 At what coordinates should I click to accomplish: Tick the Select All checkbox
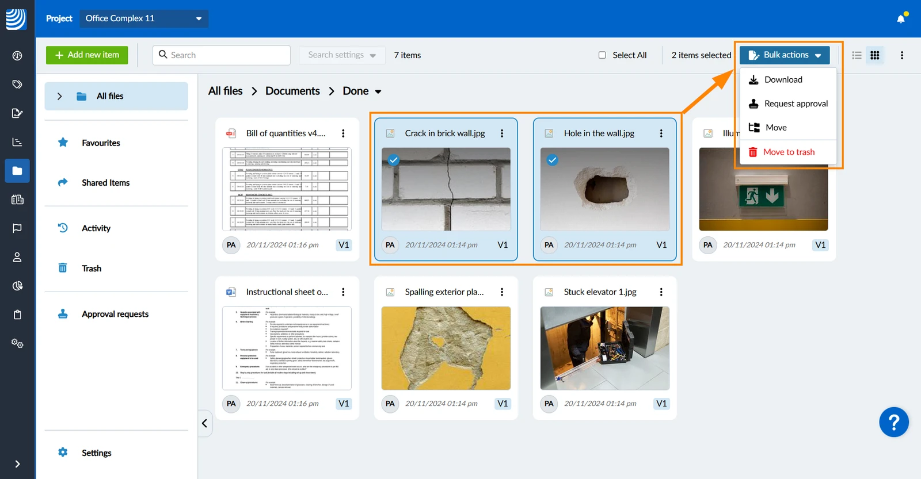pos(602,55)
